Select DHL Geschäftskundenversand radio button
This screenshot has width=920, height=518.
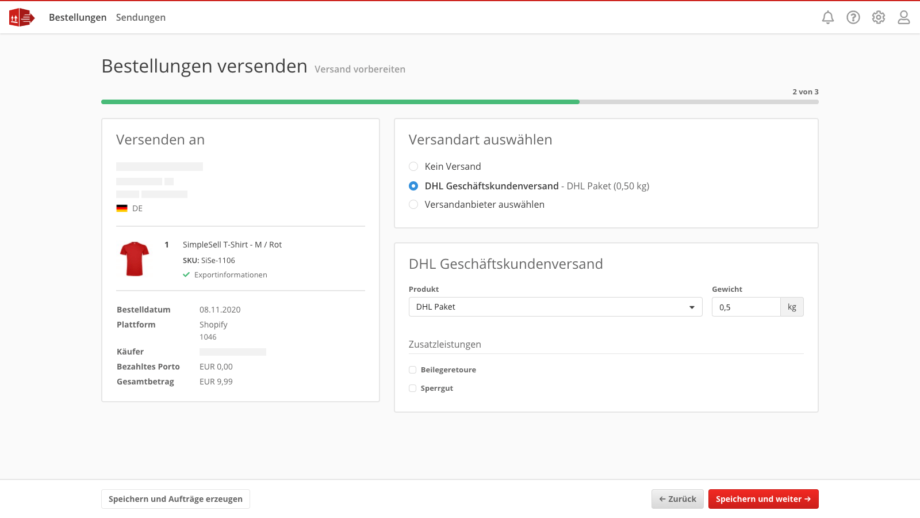click(413, 186)
